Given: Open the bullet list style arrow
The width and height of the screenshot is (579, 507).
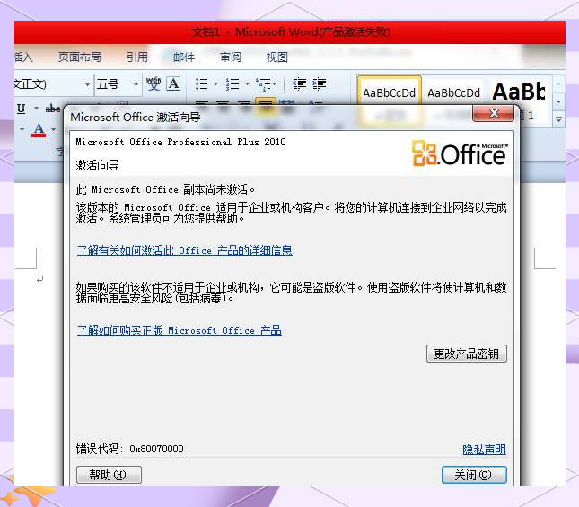Looking at the screenshot, I should coord(215,83).
